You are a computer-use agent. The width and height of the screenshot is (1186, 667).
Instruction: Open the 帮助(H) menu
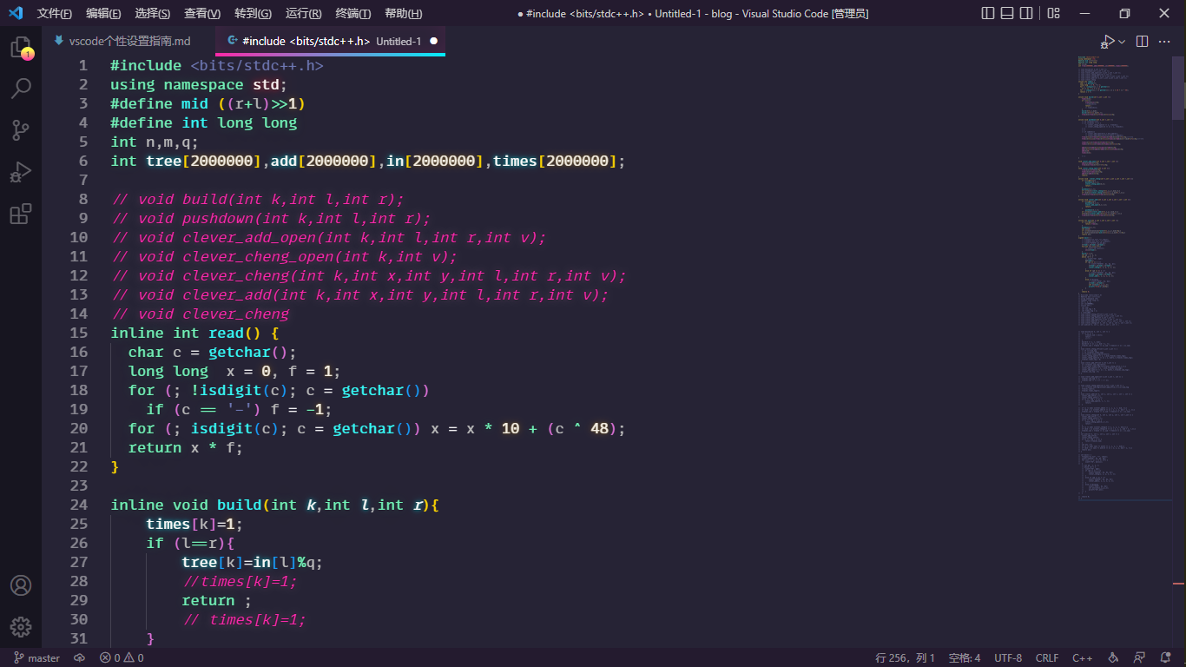pyautogui.click(x=403, y=13)
